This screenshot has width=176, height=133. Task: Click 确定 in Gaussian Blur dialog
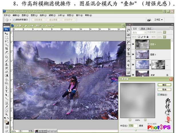[x=164, y=85]
